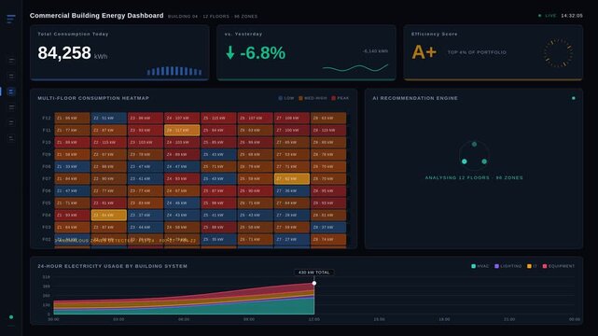Select the highlighted active sidebar navigation icon
This screenshot has width=598, height=336.
pyautogui.click(x=11, y=91)
